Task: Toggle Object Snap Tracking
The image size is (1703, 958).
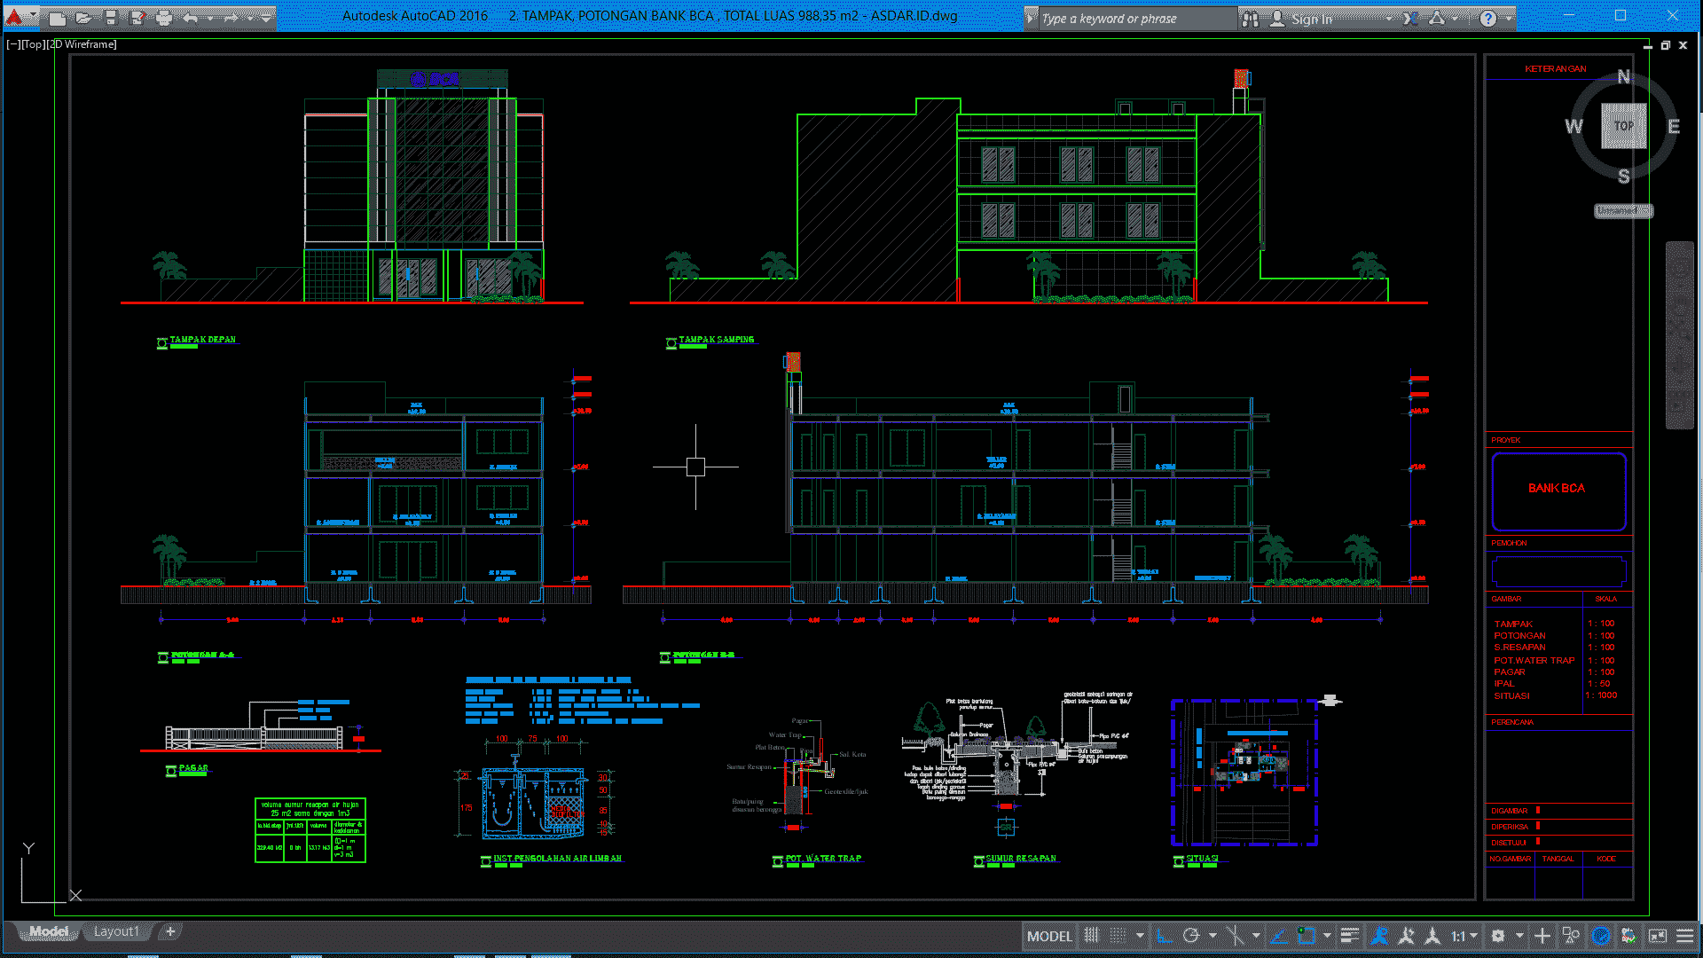Action: pos(1278,935)
